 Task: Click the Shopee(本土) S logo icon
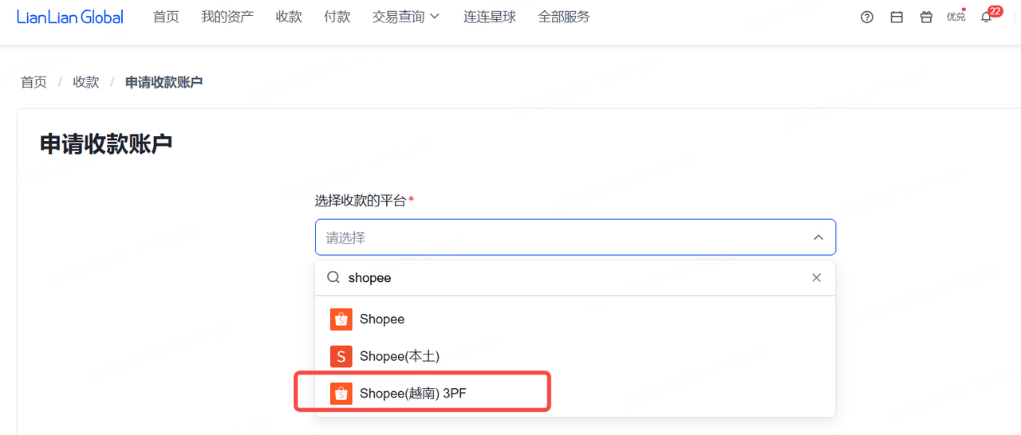(341, 356)
